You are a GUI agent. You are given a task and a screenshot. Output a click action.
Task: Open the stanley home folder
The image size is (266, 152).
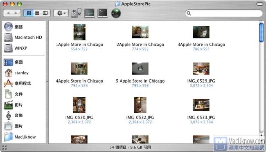(16, 73)
